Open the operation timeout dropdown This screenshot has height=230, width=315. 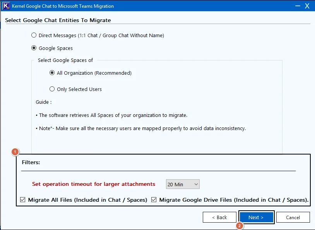coord(183,184)
